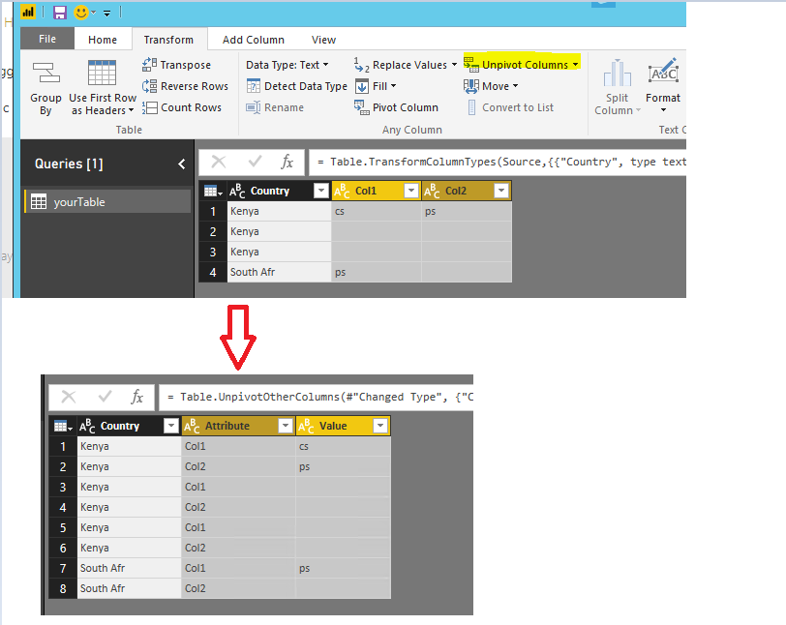Select row number 2 in upper table
Image resolution: width=786 pixels, height=625 pixels.
pos(213,231)
